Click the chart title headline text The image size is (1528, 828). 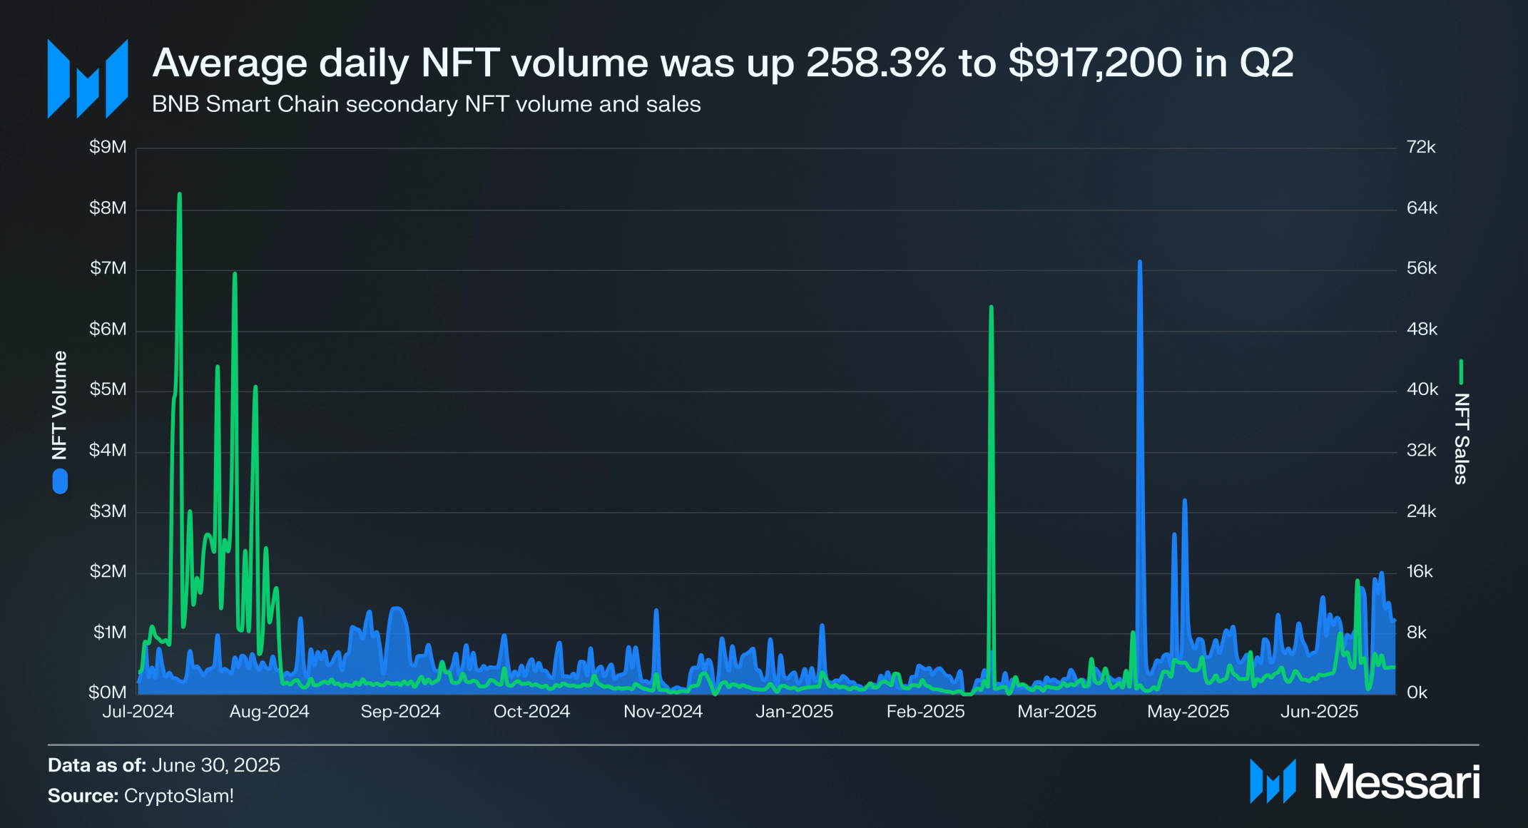(722, 63)
